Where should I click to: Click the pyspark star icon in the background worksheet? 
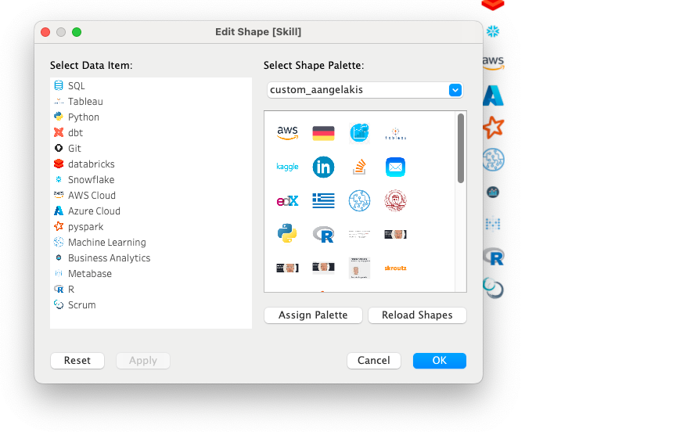coord(493,128)
